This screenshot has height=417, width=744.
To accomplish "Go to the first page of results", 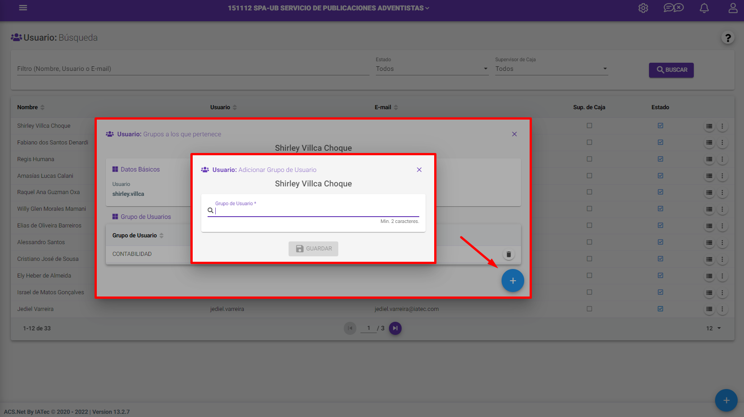I will 350,328.
